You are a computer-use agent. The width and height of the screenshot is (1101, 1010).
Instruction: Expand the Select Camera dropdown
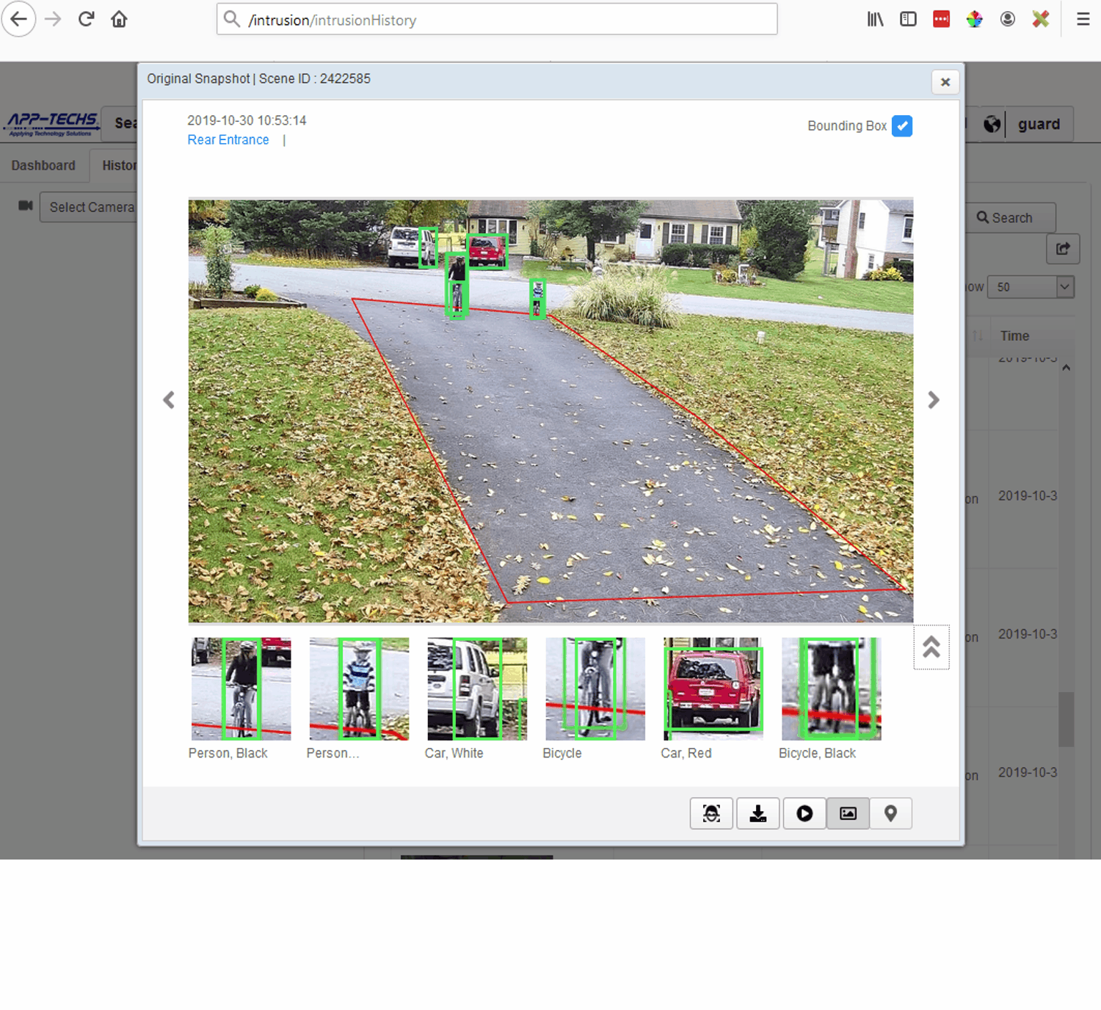tap(91, 208)
